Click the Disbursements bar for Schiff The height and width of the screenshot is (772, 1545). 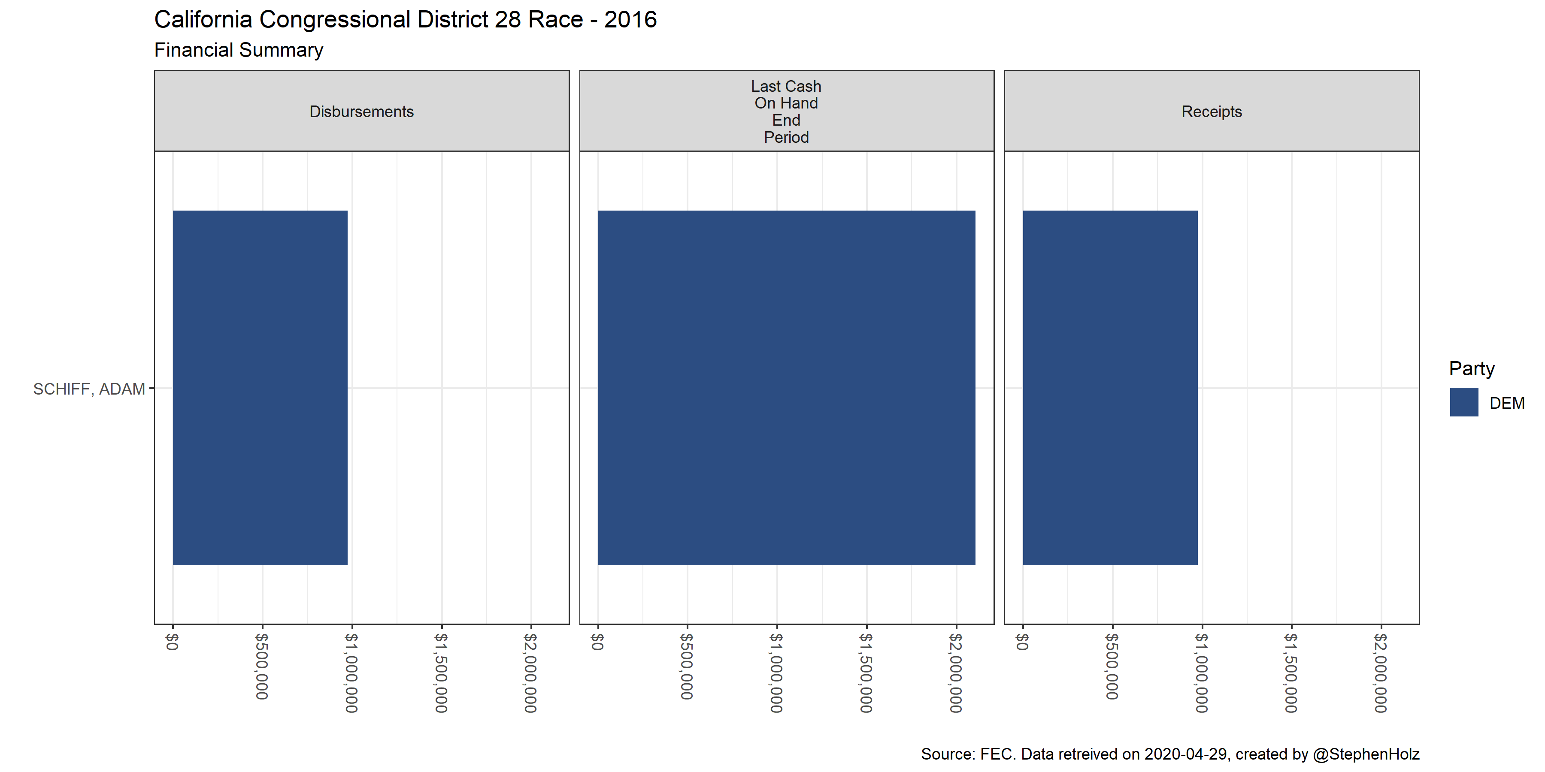(260, 387)
